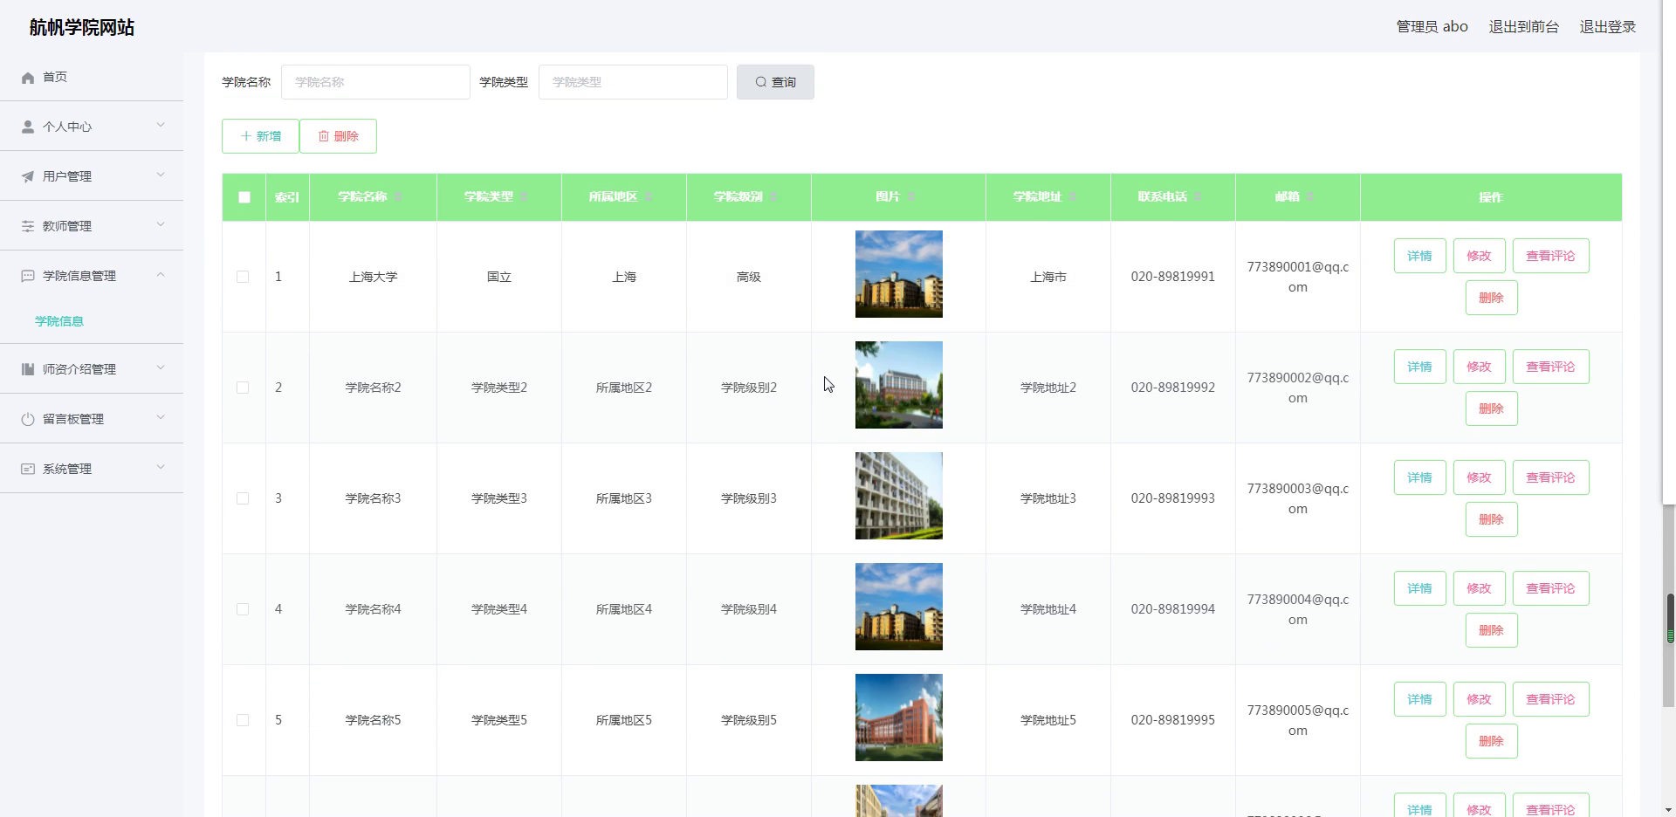Click the person icon beside 个人中心
The image size is (1676, 817).
pos(28,127)
